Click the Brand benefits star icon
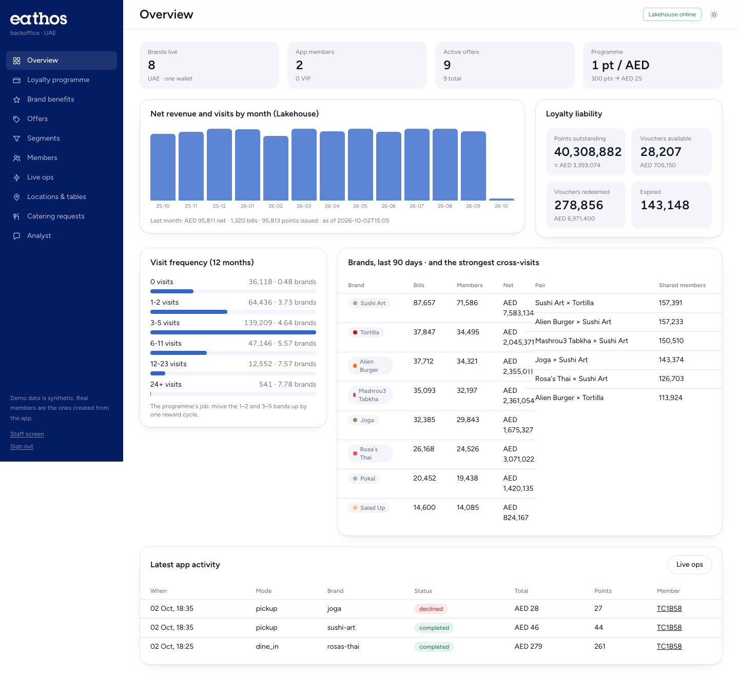The height and width of the screenshot is (677, 739). [x=16, y=99]
